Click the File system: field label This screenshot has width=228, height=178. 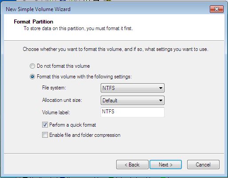[x=54, y=88]
